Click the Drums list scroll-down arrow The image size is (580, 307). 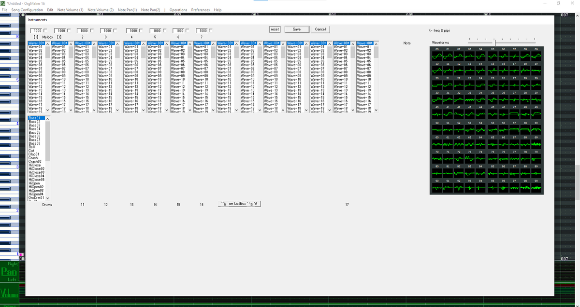(47, 198)
